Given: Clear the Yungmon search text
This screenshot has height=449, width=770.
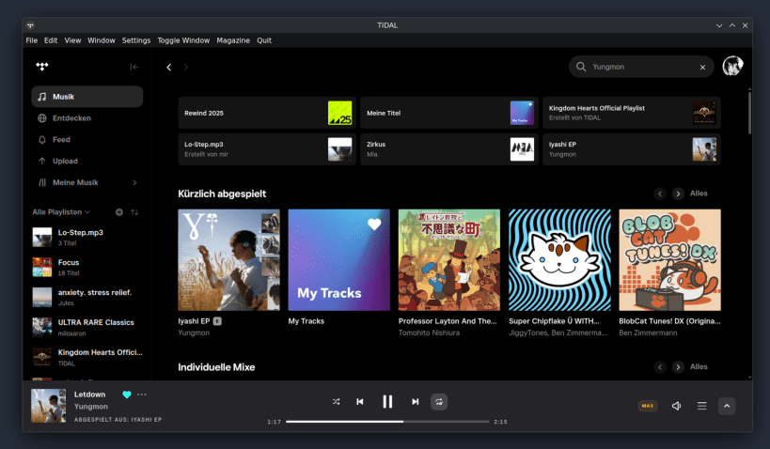Looking at the screenshot, I should pyautogui.click(x=702, y=68).
